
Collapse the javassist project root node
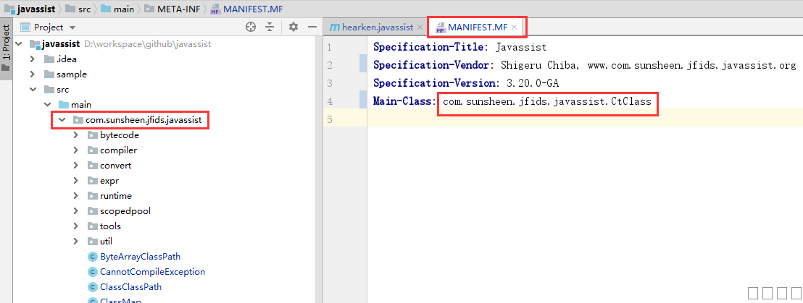(x=20, y=44)
